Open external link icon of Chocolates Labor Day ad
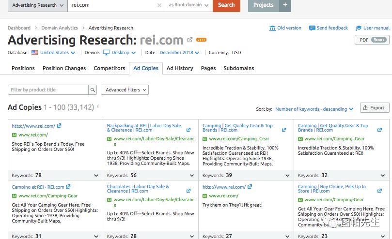Viewport: 392px width, 239px height. [x=188, y=191]
